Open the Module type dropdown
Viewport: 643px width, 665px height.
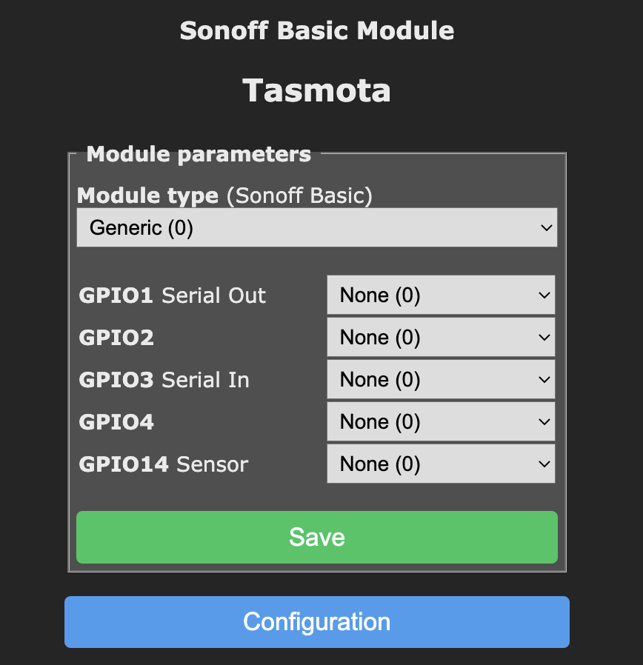pos(316,227)
